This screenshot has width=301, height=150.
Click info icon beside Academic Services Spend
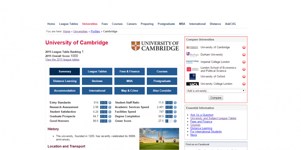click(x=175, y=107)
